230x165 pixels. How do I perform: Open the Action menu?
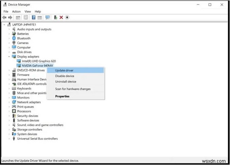(16, 11)
